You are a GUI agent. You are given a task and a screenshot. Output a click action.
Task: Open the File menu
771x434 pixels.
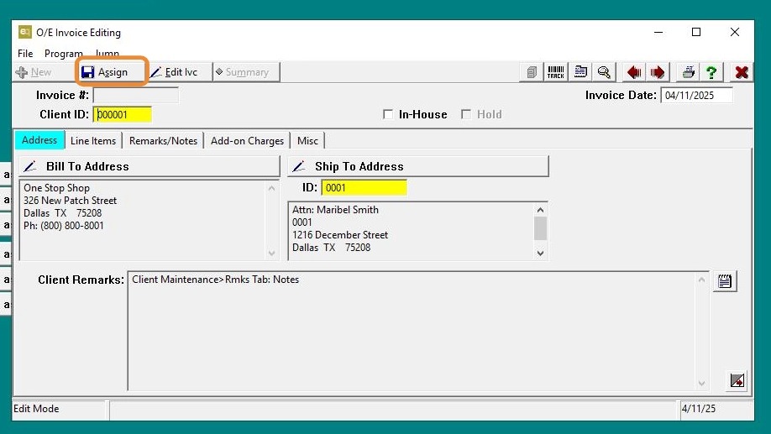25,53
